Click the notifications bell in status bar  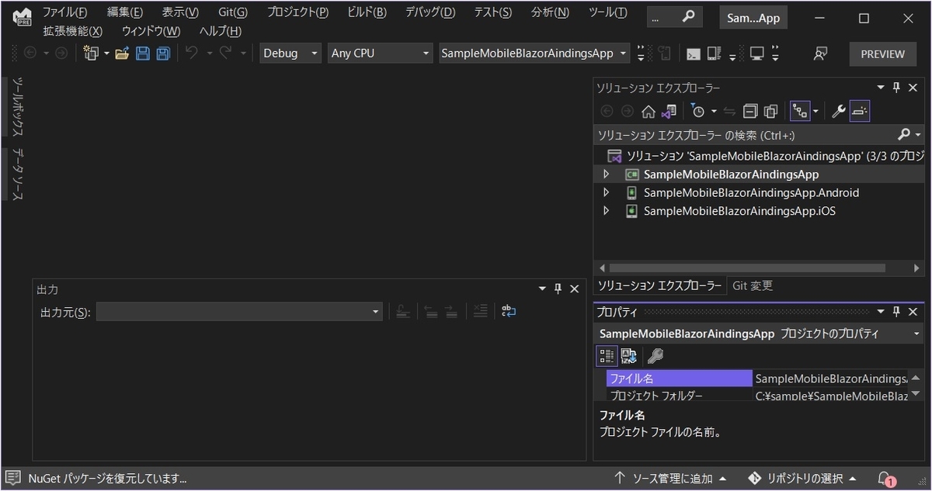click(885, 478)
